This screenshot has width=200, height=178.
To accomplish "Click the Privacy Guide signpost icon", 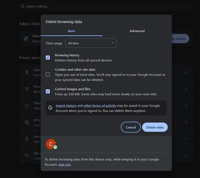I will 27,89.
